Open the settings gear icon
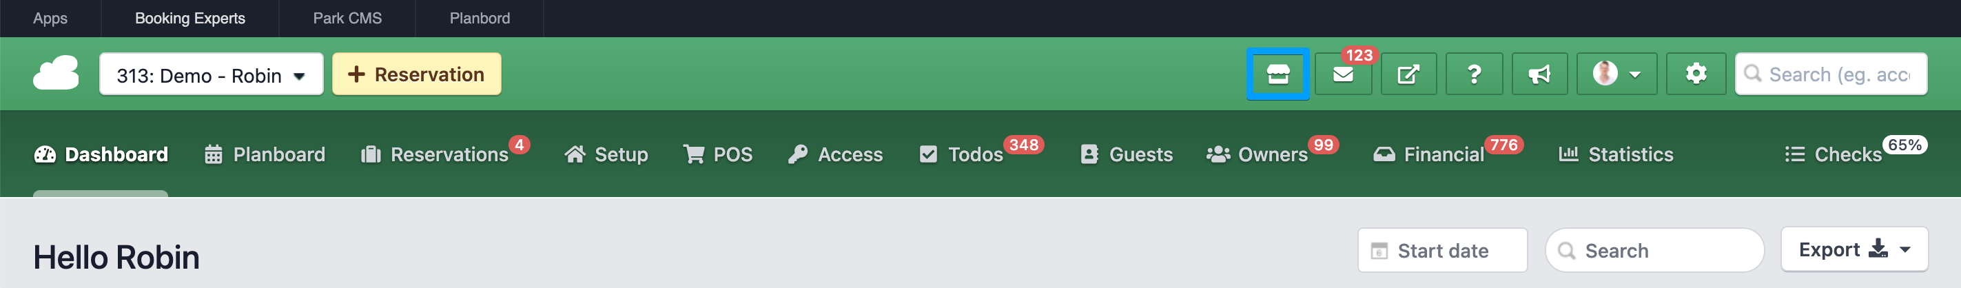This screenshot has width=1961, height=288. (1695, 74)
